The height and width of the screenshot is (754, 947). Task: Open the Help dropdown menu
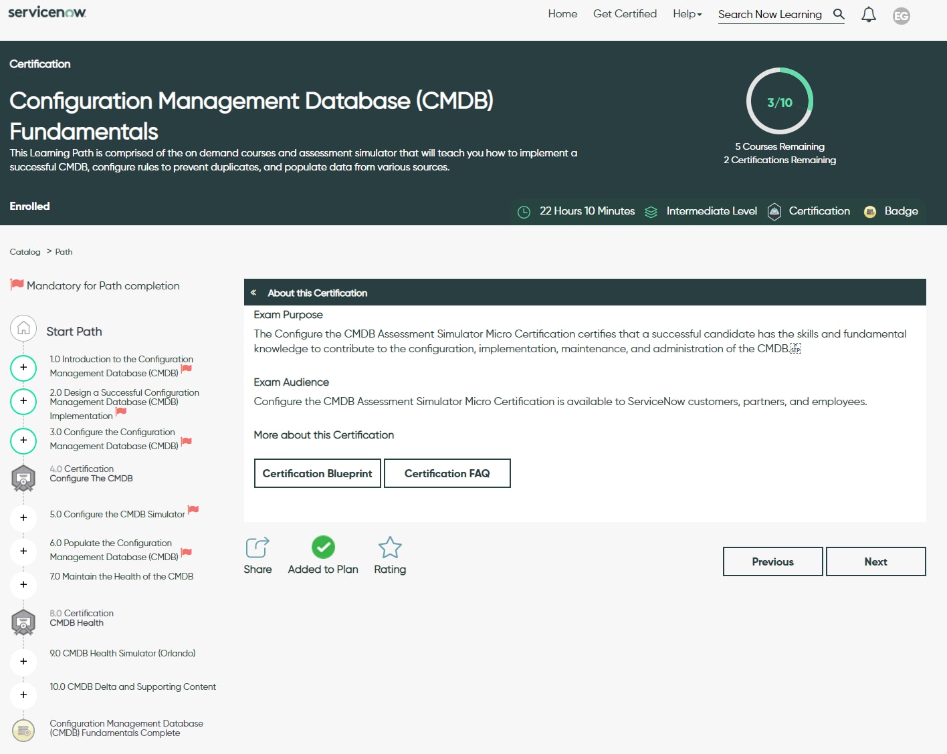[x=687, y=14]
